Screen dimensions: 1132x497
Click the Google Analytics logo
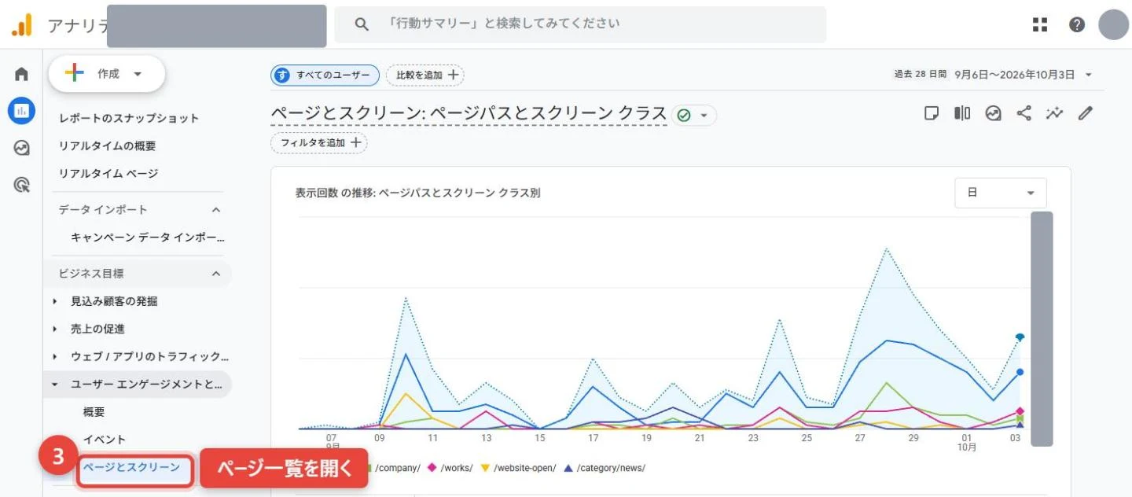22,24
